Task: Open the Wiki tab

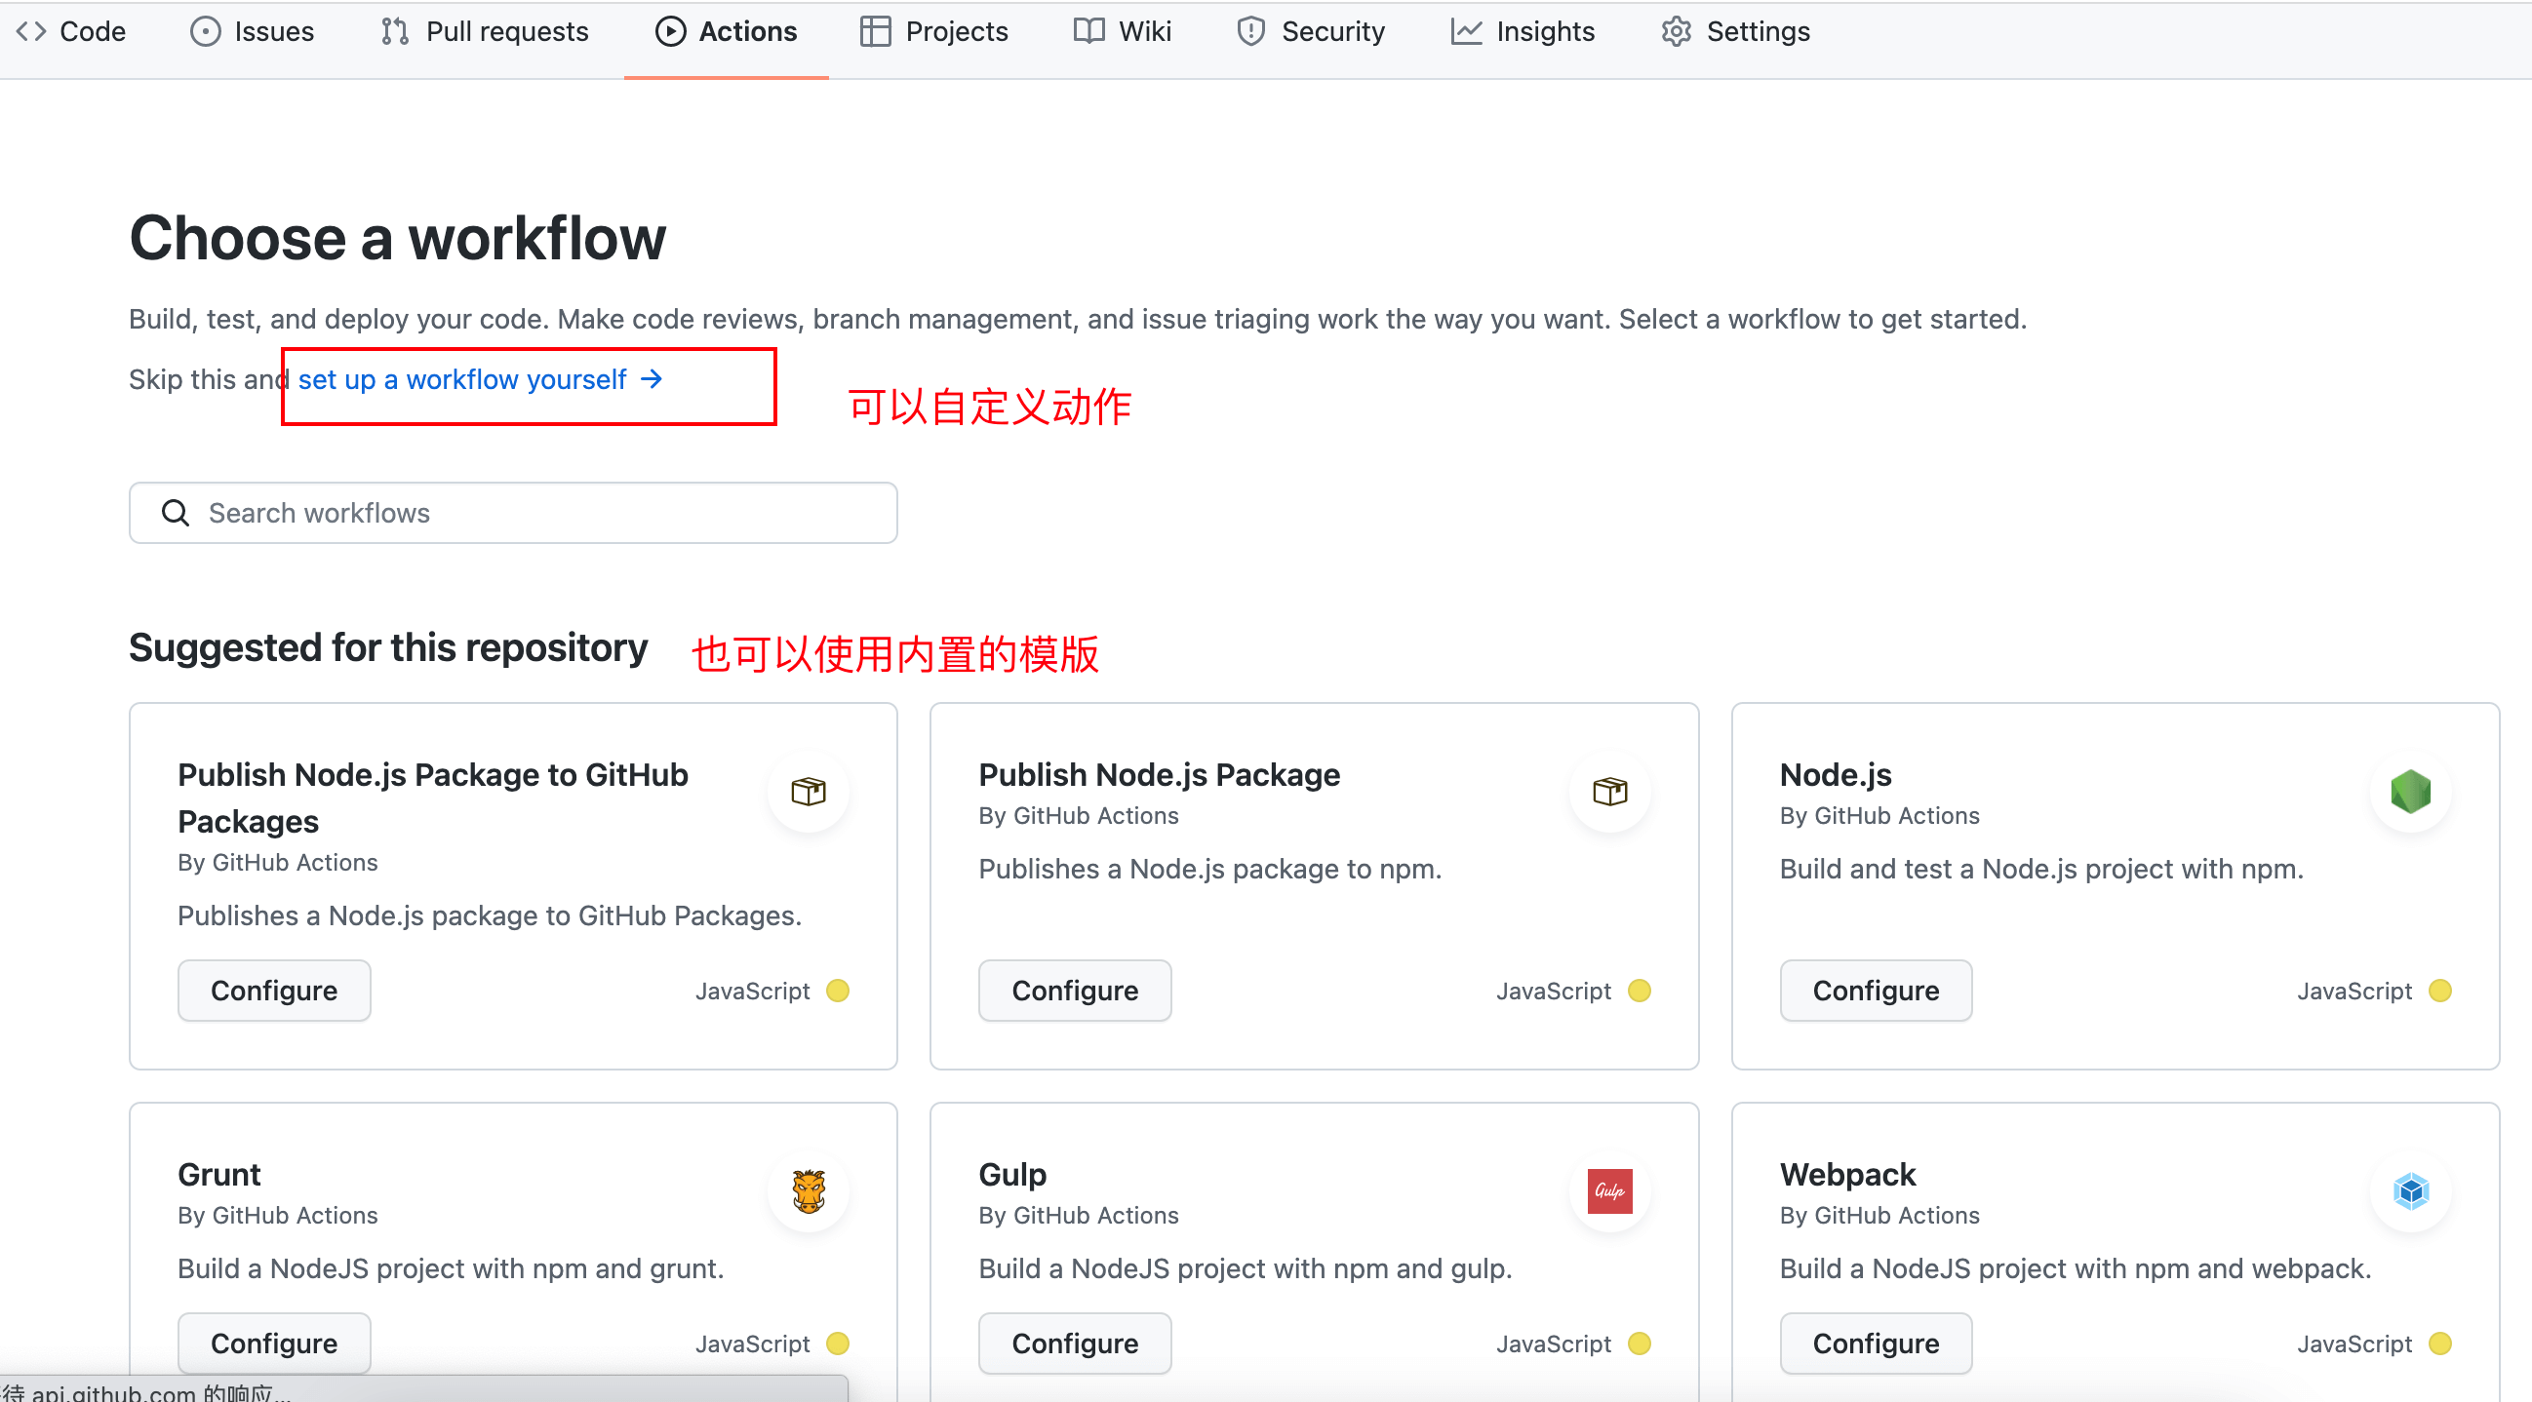Action: click(x=1123, y=31)
